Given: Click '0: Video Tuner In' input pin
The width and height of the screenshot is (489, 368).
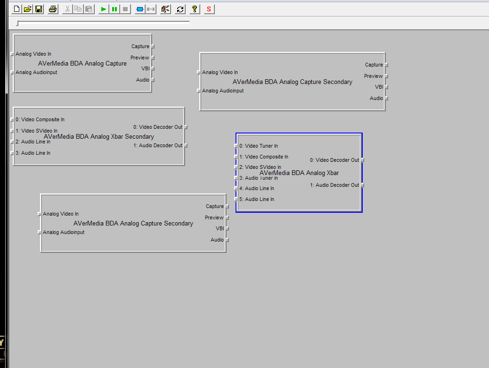Looking at the screenshot, I should pos(236,146).
